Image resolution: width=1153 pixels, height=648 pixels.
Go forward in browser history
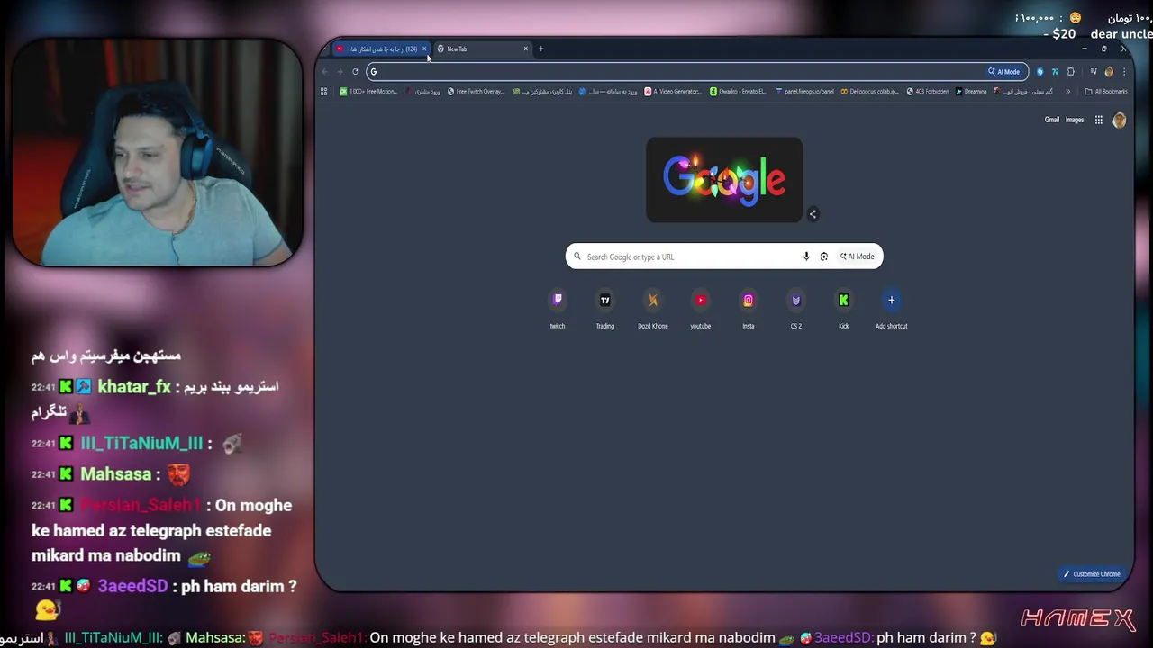340,72
